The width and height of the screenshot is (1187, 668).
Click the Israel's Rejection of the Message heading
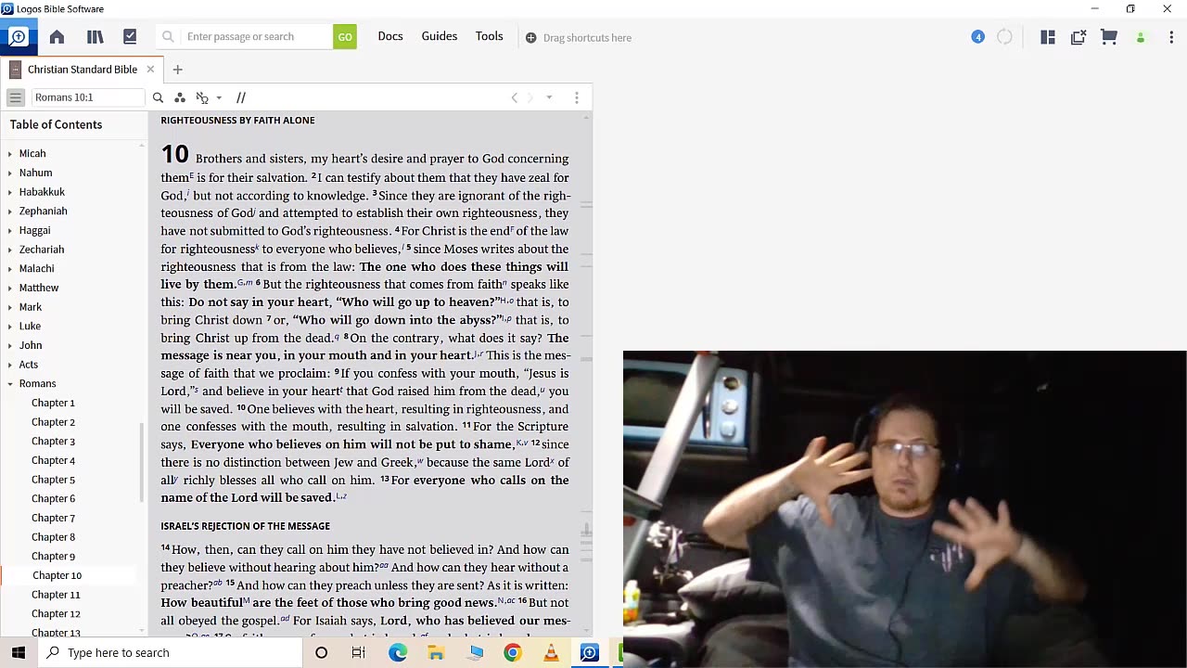(245, 526)
